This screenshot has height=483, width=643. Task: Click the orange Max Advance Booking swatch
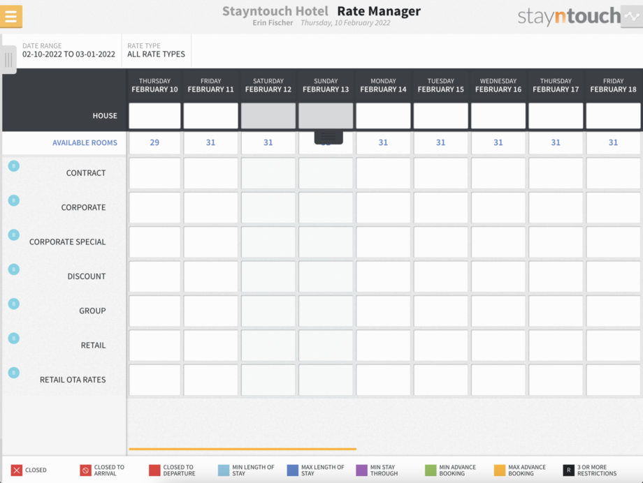point(500,470)
